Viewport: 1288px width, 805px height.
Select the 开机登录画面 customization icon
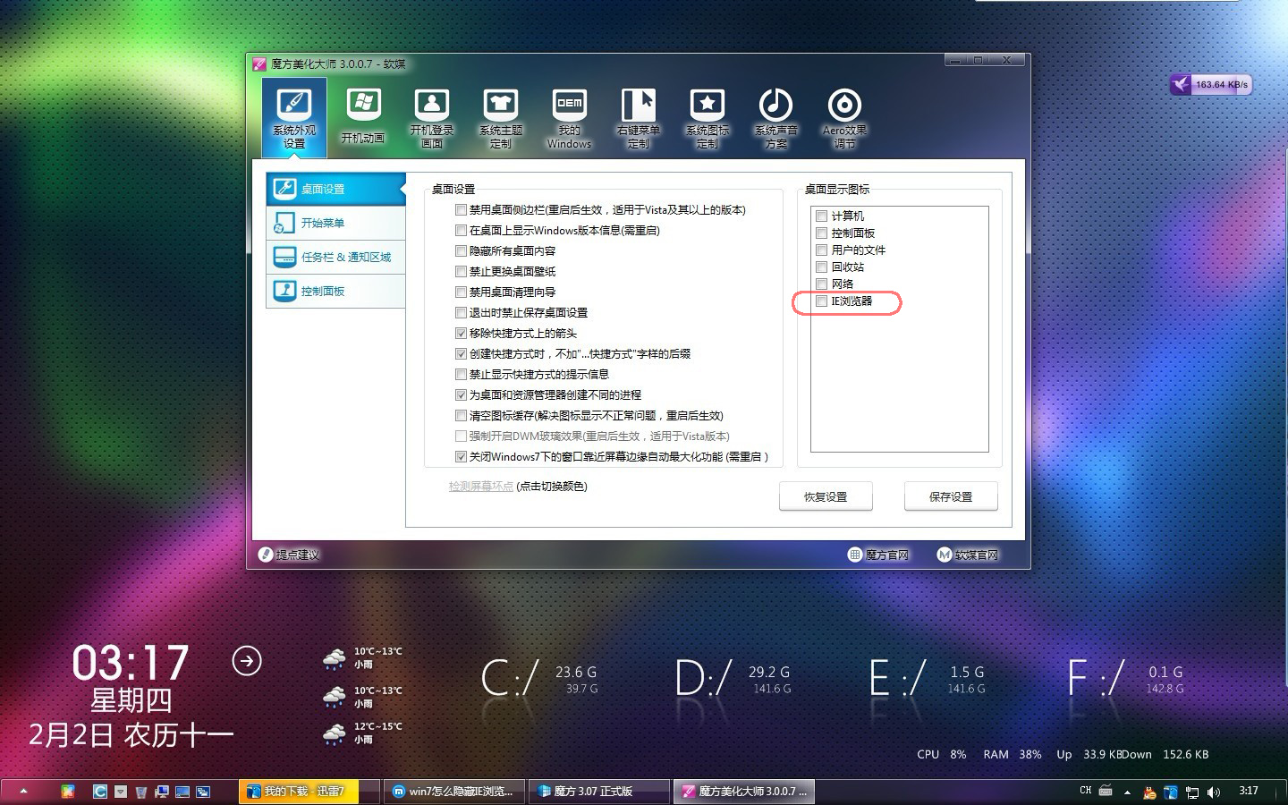[x=432, y=116]
